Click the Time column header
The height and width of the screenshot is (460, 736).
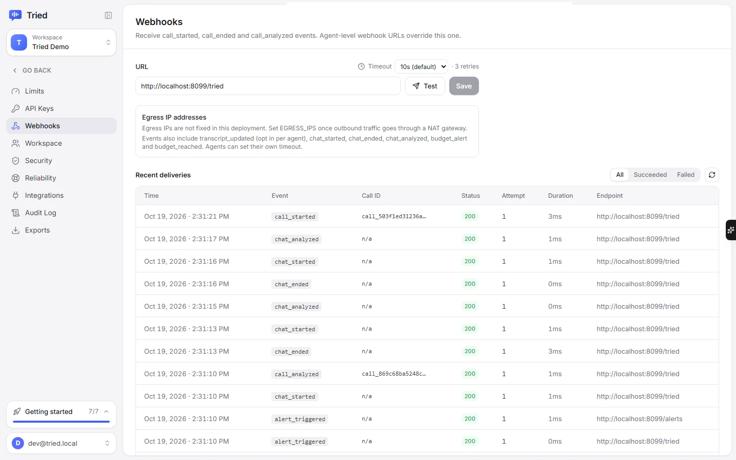click(x=151, y=196)
